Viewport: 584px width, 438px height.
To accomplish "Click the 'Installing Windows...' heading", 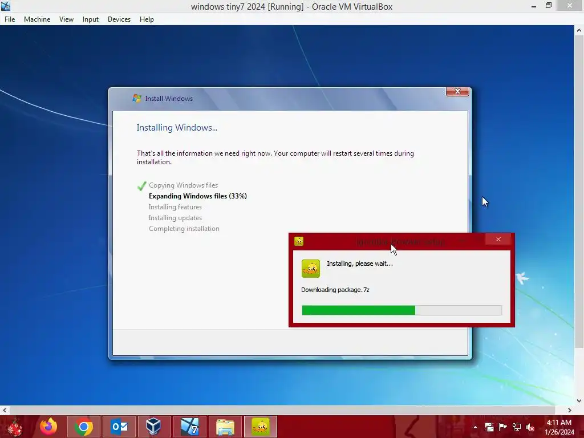I will pyautogui.click(x=177, y=128).
